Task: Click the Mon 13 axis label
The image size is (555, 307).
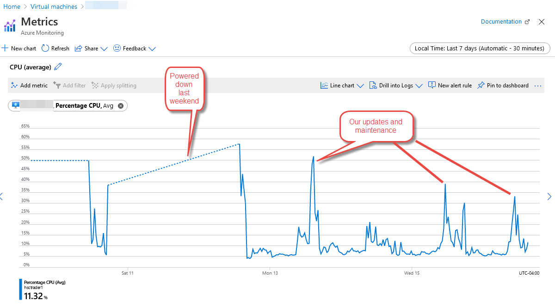Action: point(270,273)
